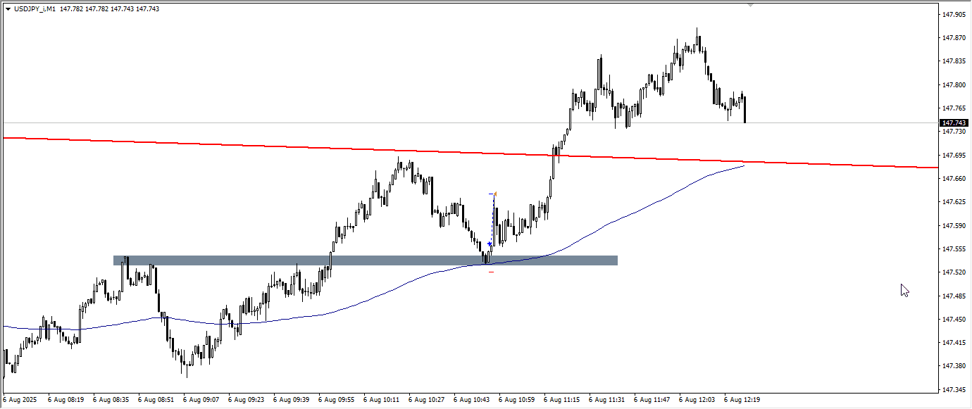Click the gray chart shift triangle at top
This screenshot has width=972, height=409.
(750, 5)
